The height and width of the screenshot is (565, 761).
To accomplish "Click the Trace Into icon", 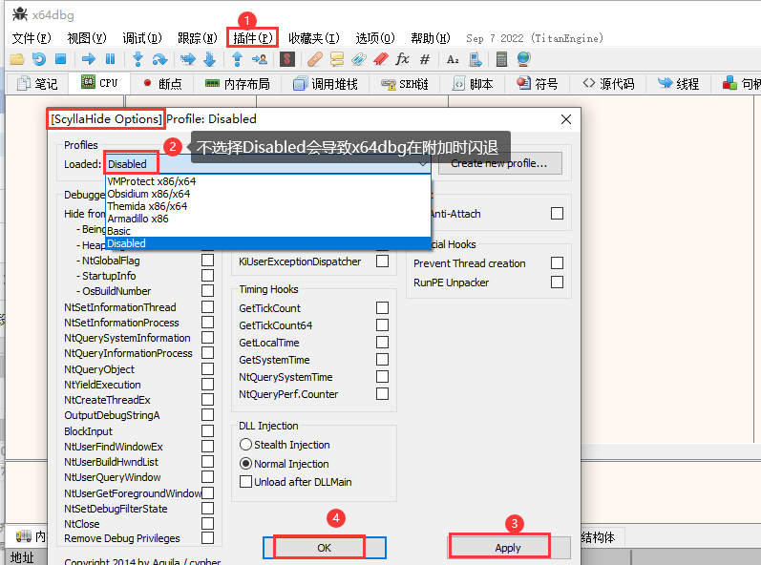I will tap(188, 59).
